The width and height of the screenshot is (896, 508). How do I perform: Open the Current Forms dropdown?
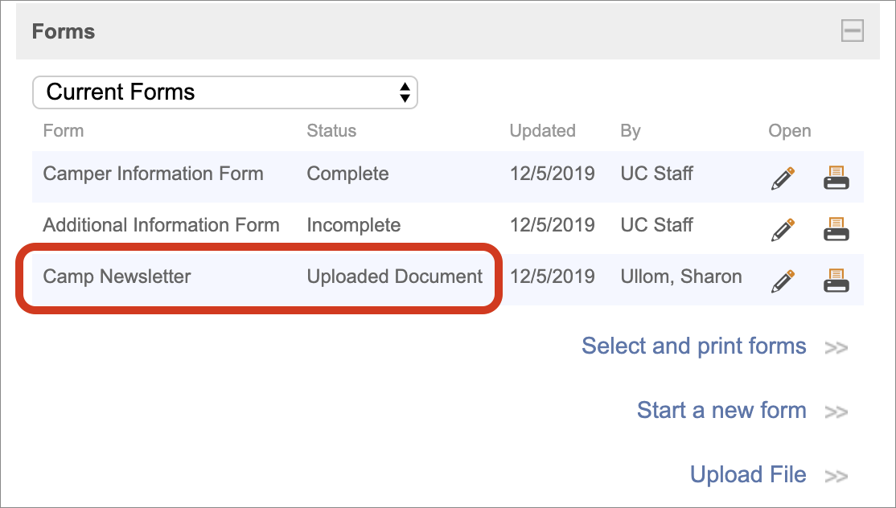(x=225, y=92)
